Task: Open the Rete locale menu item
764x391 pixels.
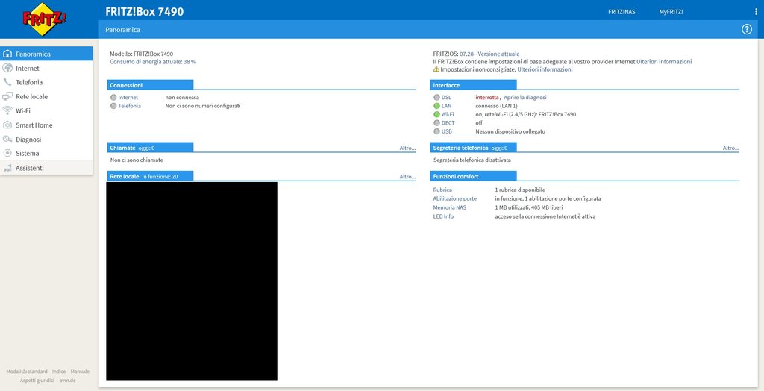Action: pos(46,96)
